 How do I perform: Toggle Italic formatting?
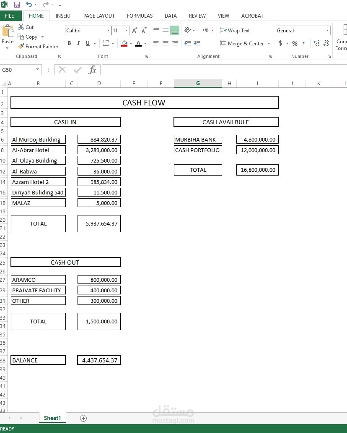point(78,43)
